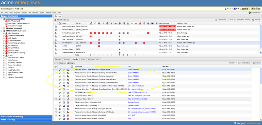Click the printer column header icon
The image size is (262, 125).
click(x=128, y=23)
